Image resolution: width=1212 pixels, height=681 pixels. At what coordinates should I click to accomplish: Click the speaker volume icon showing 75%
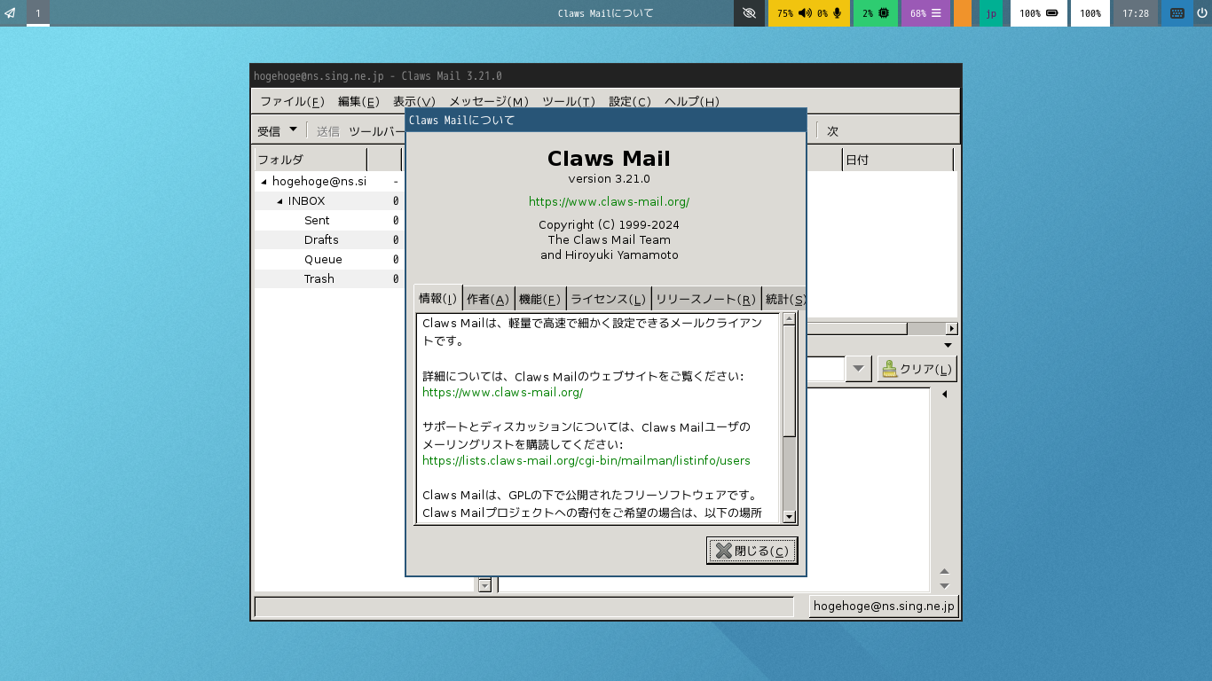[x=805, y=13]
